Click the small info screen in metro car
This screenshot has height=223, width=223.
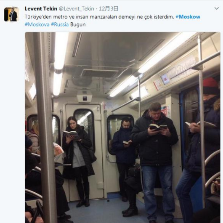[x=165, y=79]
